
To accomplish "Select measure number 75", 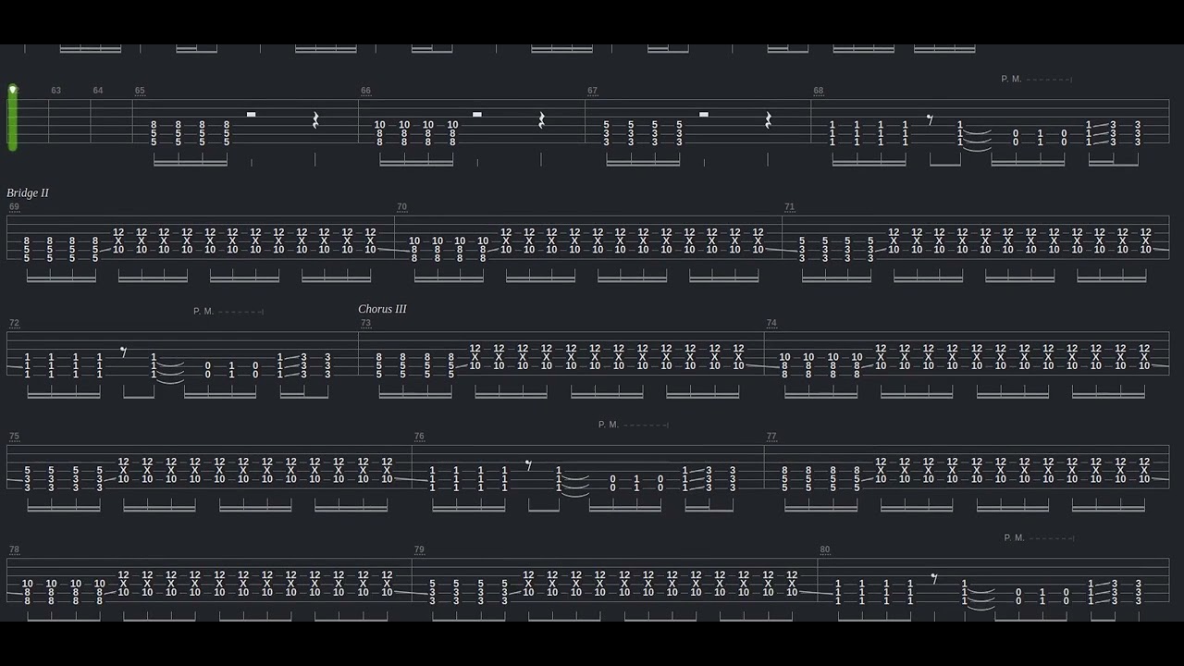I will click(14, 436).
